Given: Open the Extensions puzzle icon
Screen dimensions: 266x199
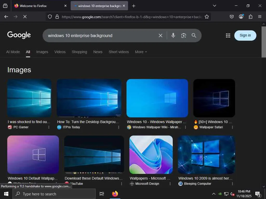Looking at the screenshot, I should click(250, 17).
